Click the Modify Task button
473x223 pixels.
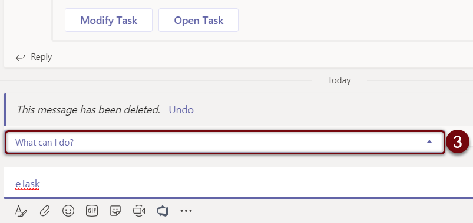pos(108,20)
